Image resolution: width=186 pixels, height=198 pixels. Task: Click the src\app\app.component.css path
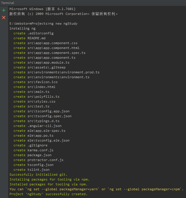52,43
